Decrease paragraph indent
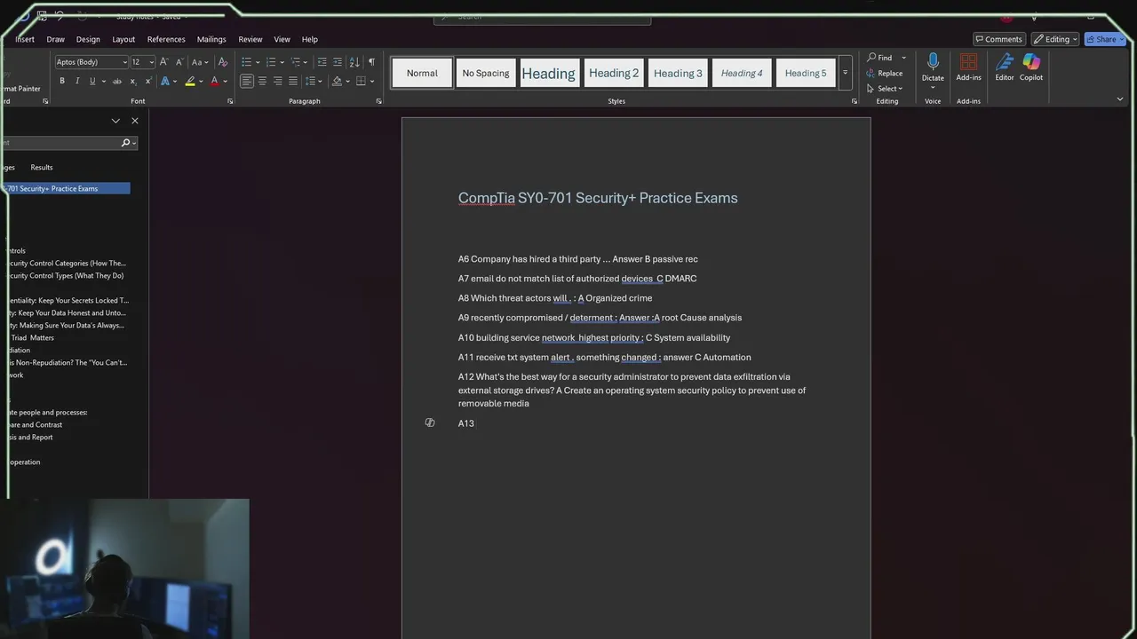The image size is (1137, 639). [322, 62]
